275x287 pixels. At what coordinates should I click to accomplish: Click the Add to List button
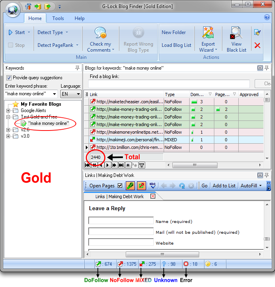(x=224, y=186)
